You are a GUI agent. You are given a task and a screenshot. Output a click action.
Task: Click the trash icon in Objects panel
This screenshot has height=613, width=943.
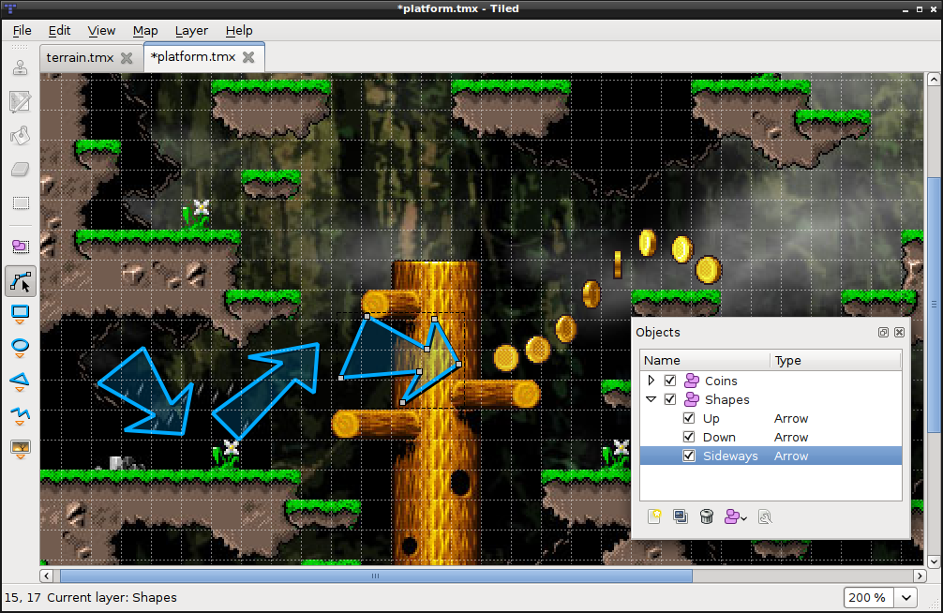(708, 516)
